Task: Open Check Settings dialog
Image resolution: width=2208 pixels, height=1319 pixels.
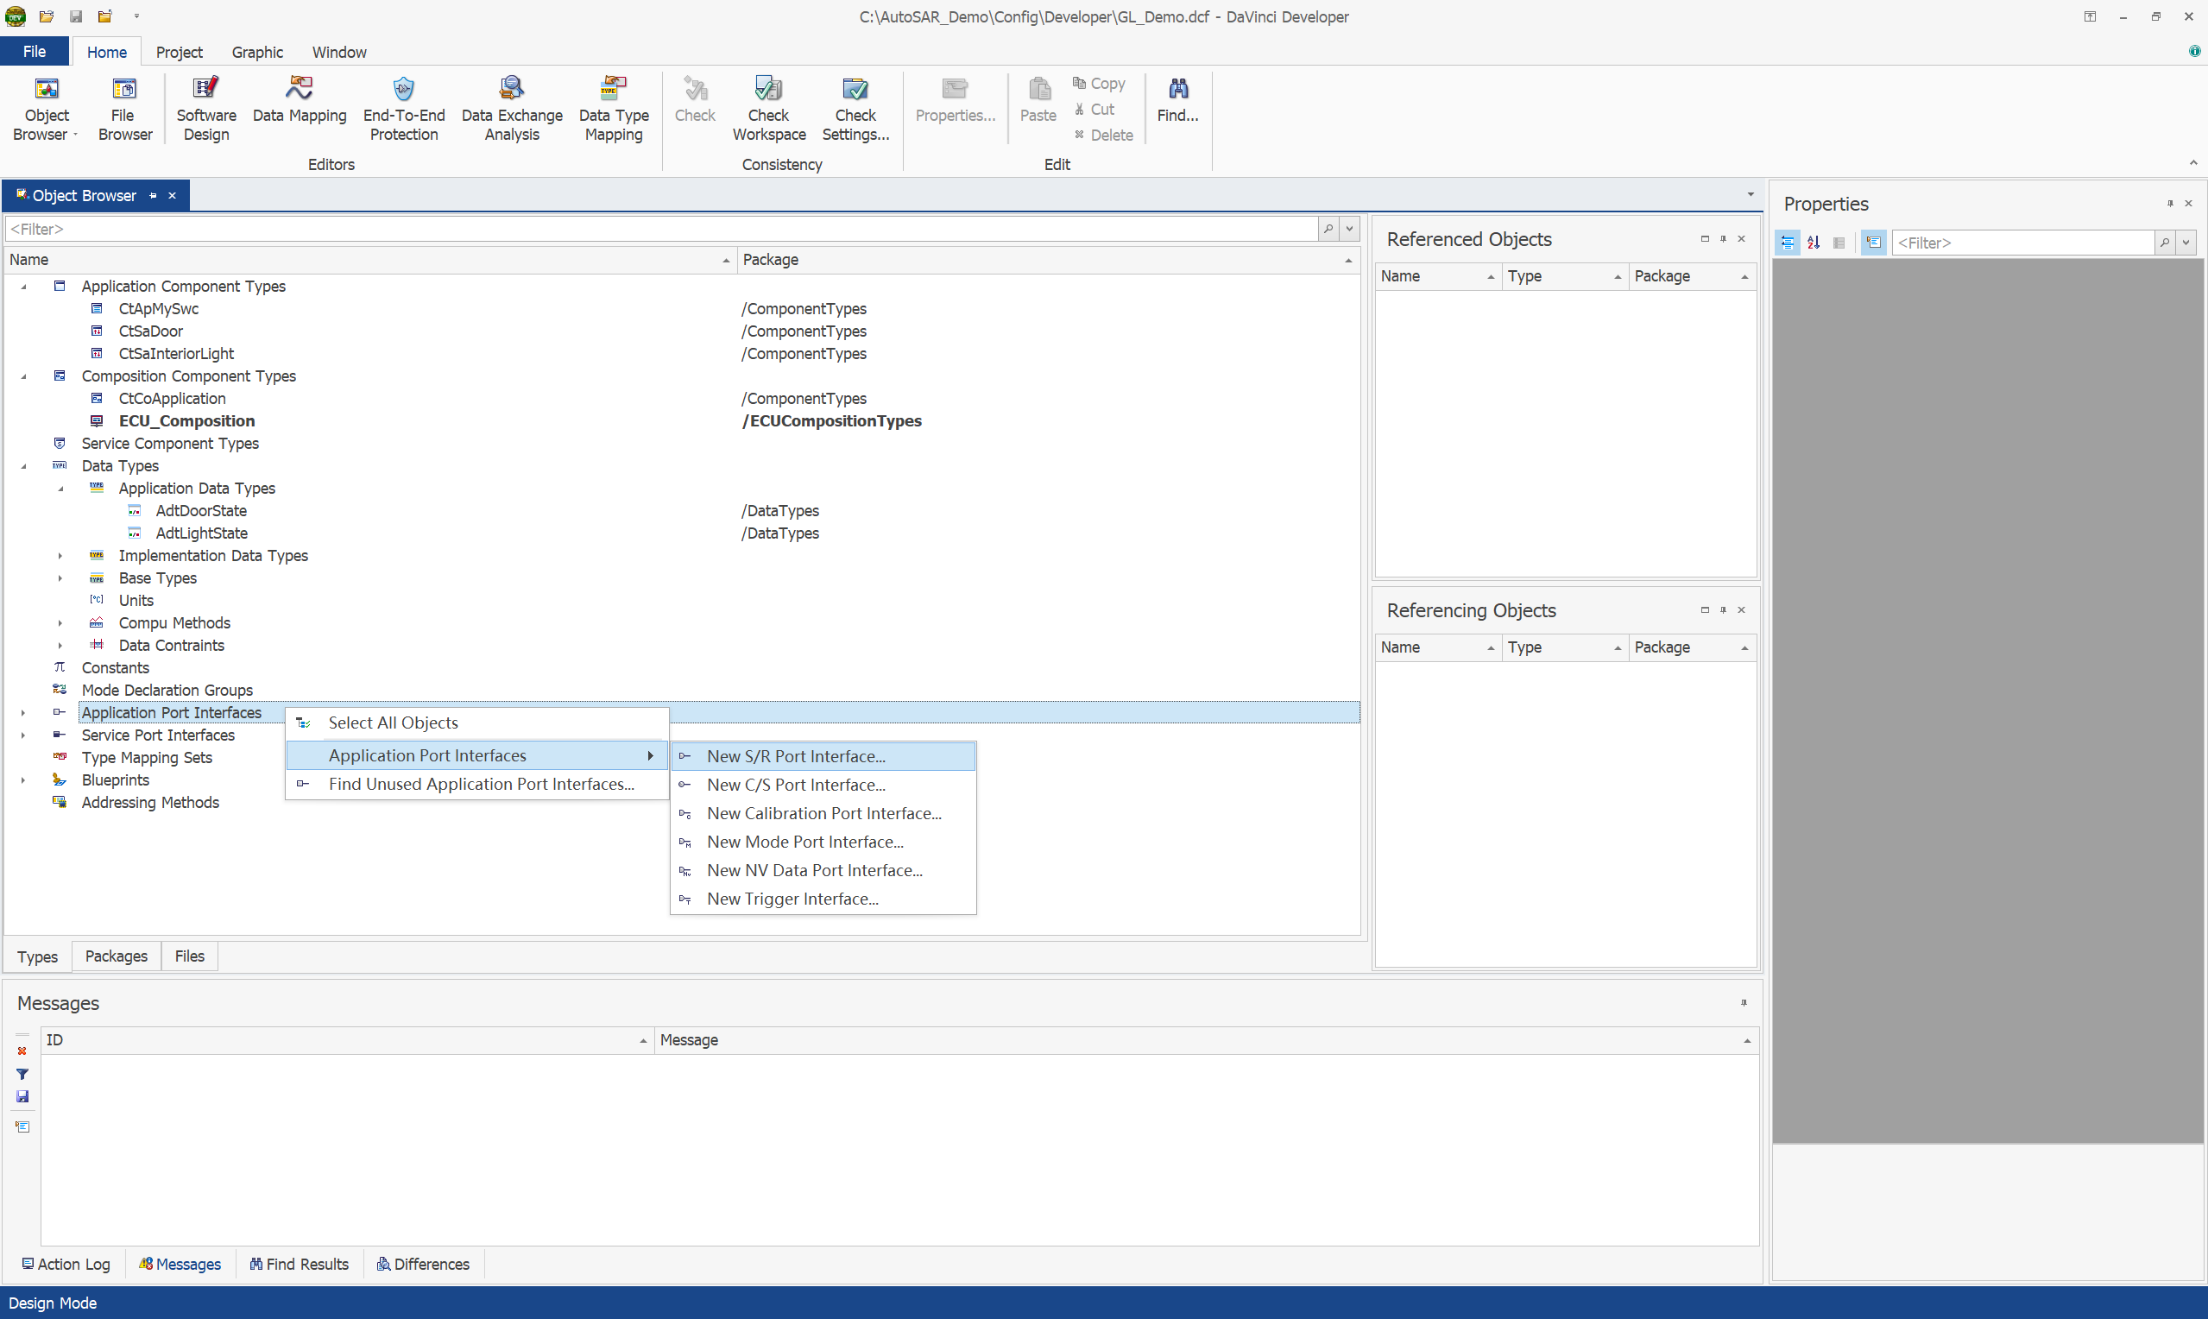Action: point(855,110)
